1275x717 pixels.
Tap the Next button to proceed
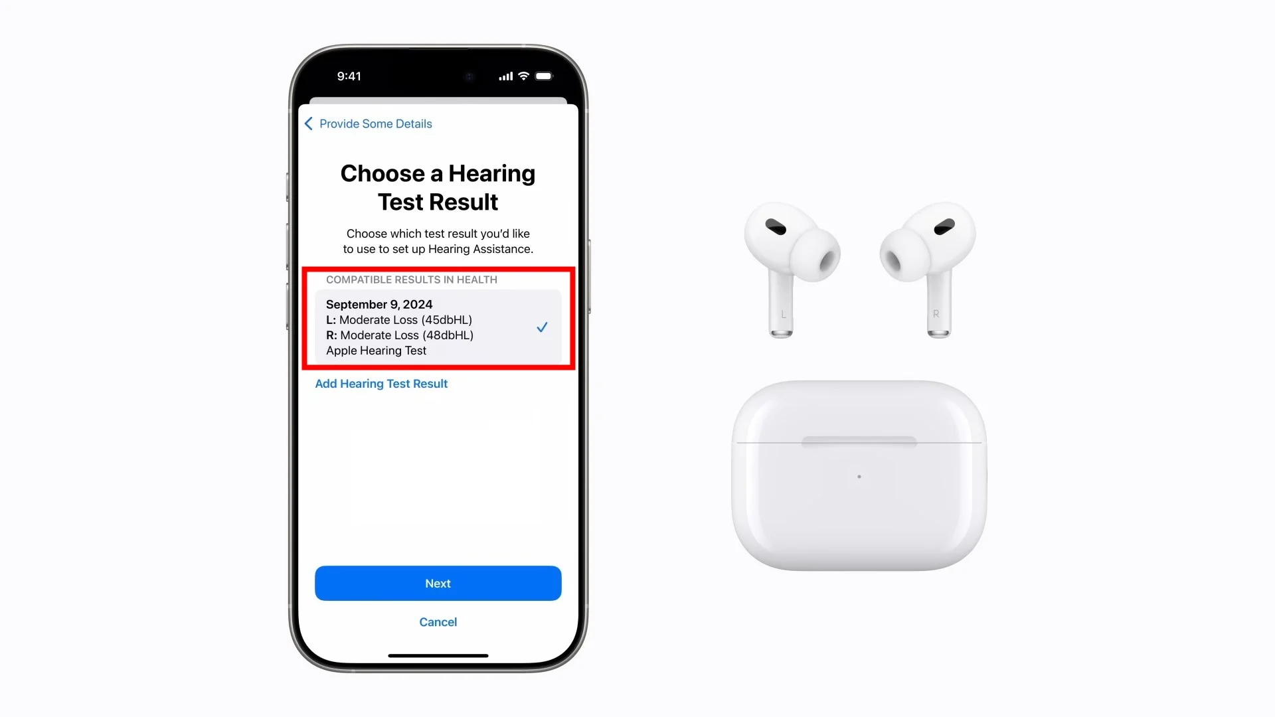coord(438,583)
